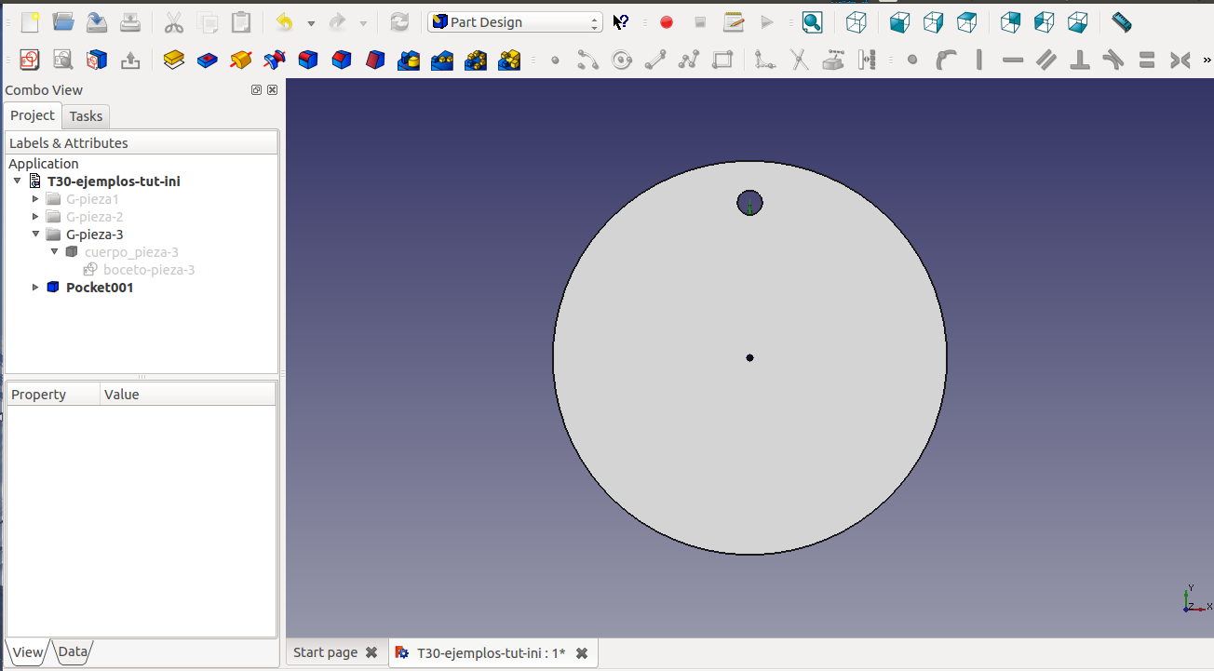Open the Data tab in property panel

click(73, 651)
